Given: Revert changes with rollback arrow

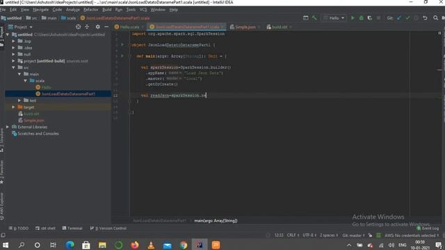Looking at the screenshot, I should (x=425, y=18).
